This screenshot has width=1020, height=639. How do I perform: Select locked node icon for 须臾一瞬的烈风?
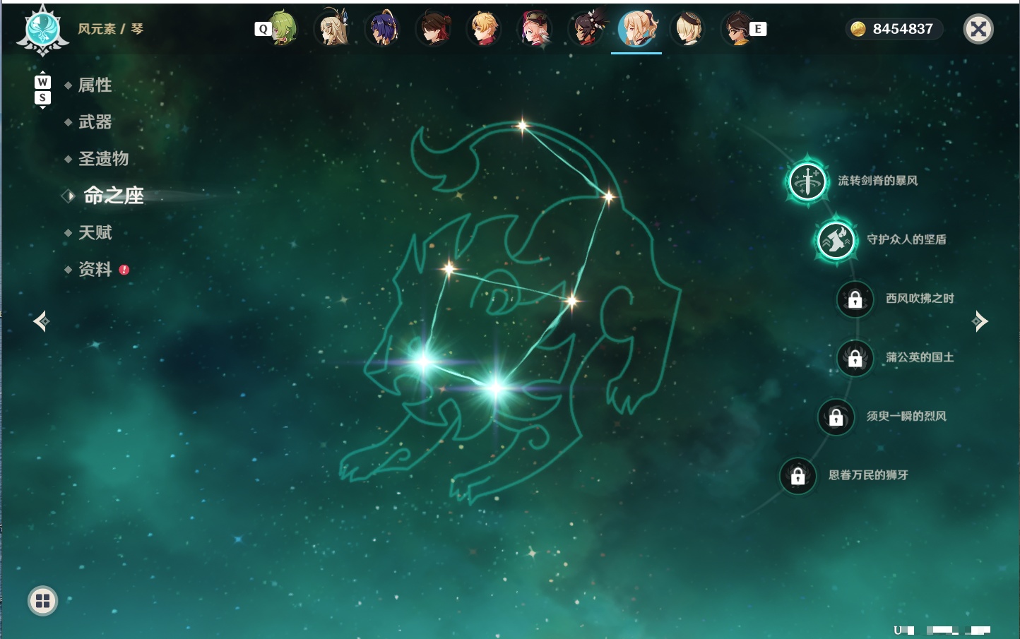(x=836, y=417)
